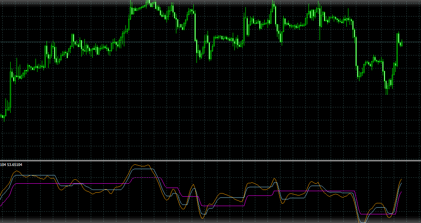Click the leftmost candlestick at the chart's lowest price

(4, 116)
